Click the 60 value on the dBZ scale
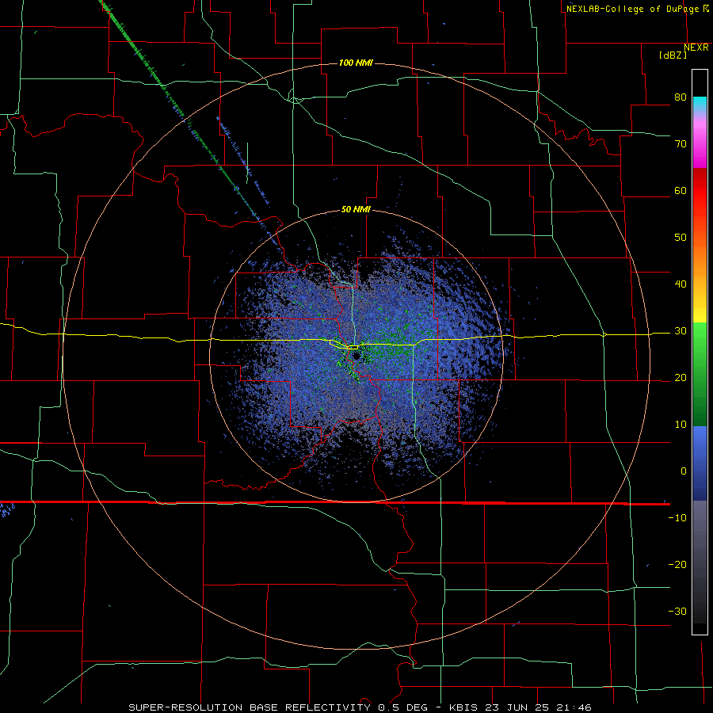 coord(681,190)
